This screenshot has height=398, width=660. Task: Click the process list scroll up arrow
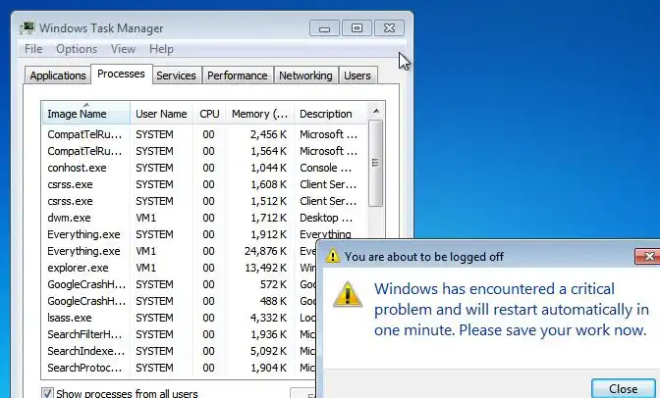[376, 111]
